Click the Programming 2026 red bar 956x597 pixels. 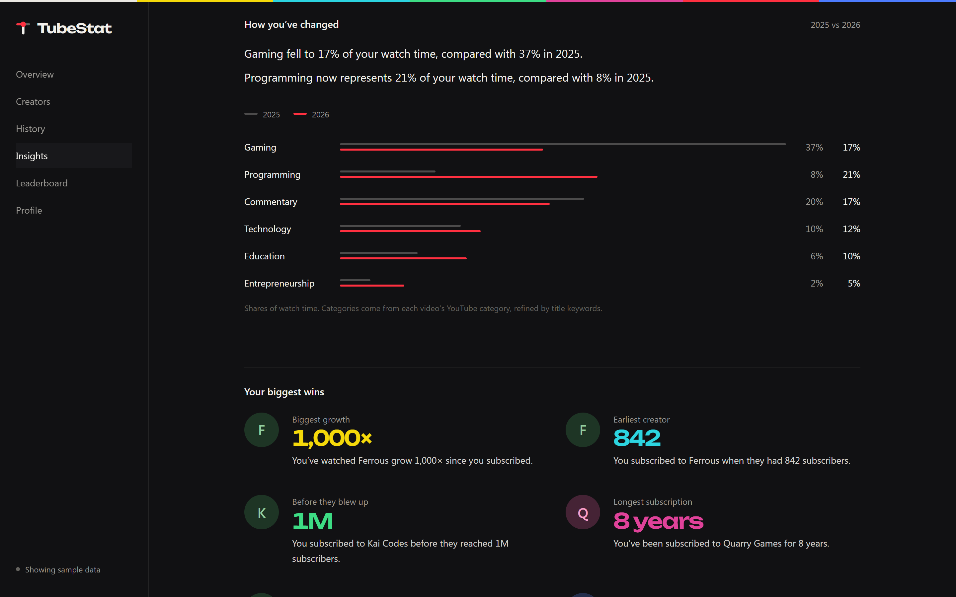[x=468, y=177]
